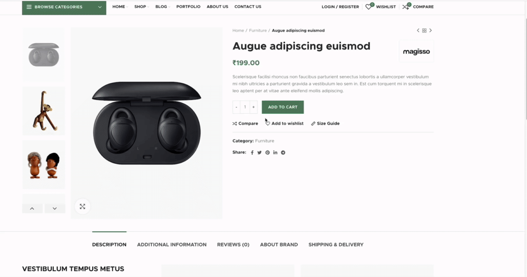Open the Shop menu dropdown
The height and width of the screenshot is (277, 527).
coord(141,7)
